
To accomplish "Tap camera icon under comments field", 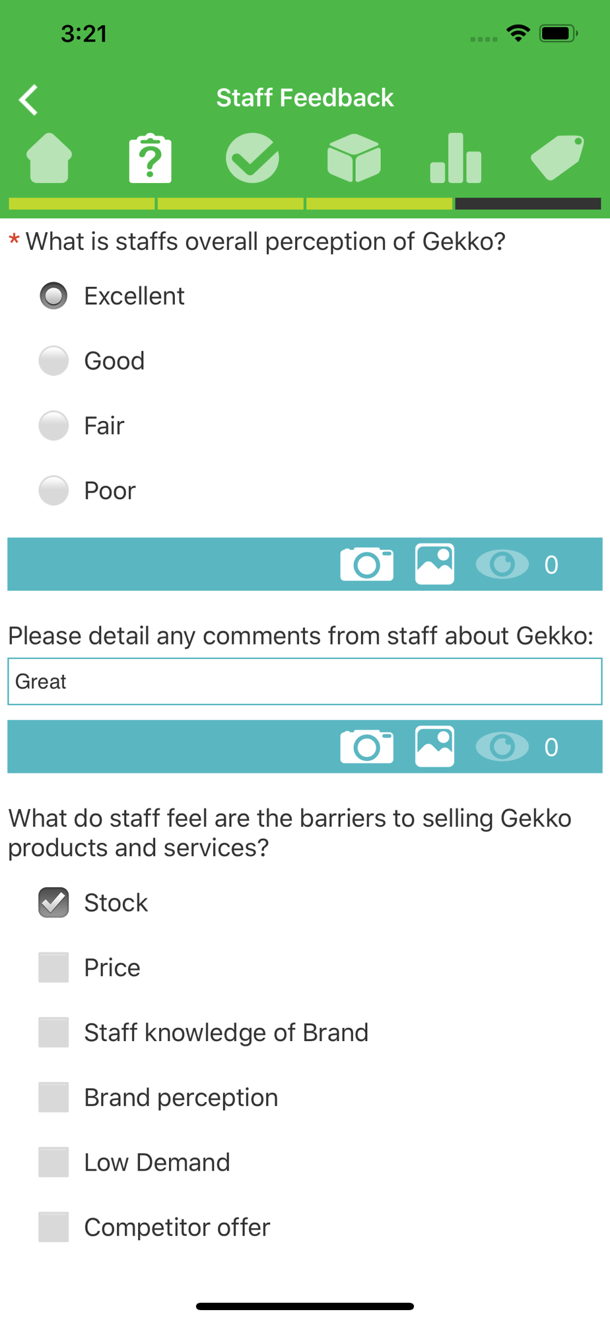I will click(x=367, y=747).
